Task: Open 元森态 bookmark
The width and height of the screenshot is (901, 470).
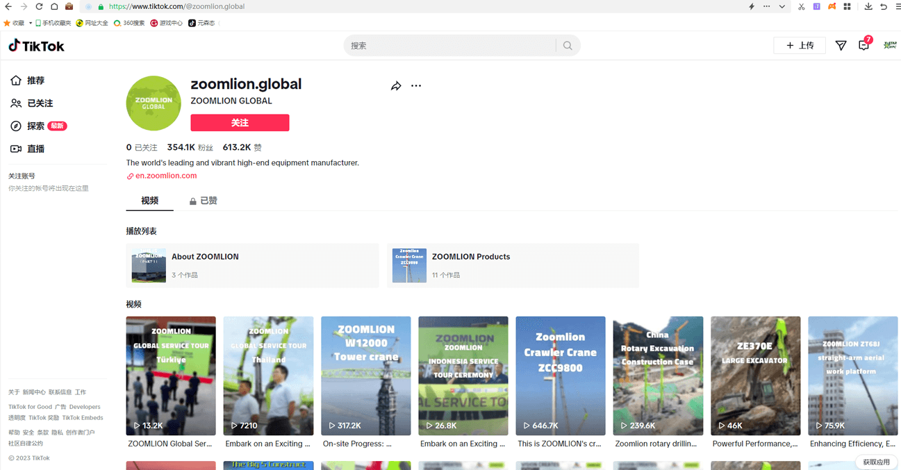Action: point(201,23)
